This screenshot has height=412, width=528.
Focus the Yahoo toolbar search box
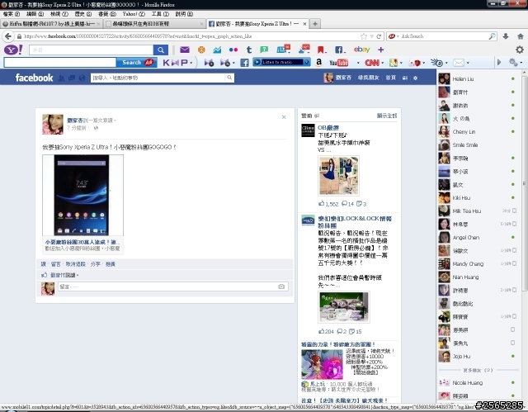click(91, 50)
